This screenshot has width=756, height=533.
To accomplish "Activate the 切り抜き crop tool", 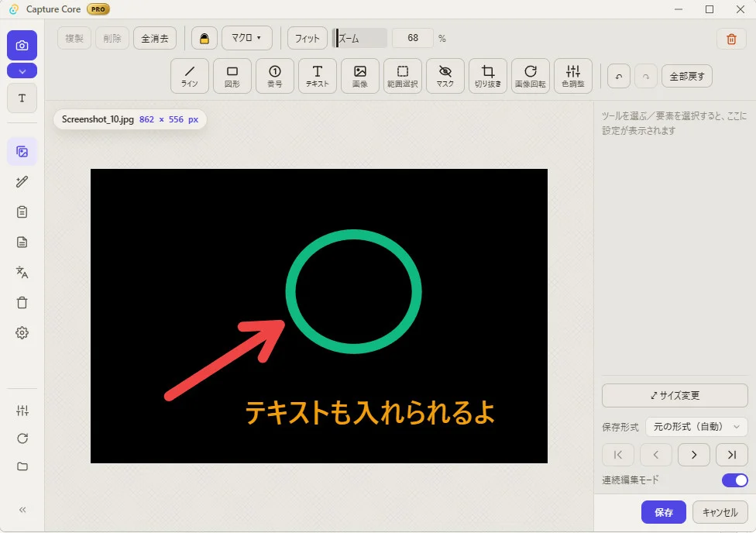I will click(x=487, y=76).
